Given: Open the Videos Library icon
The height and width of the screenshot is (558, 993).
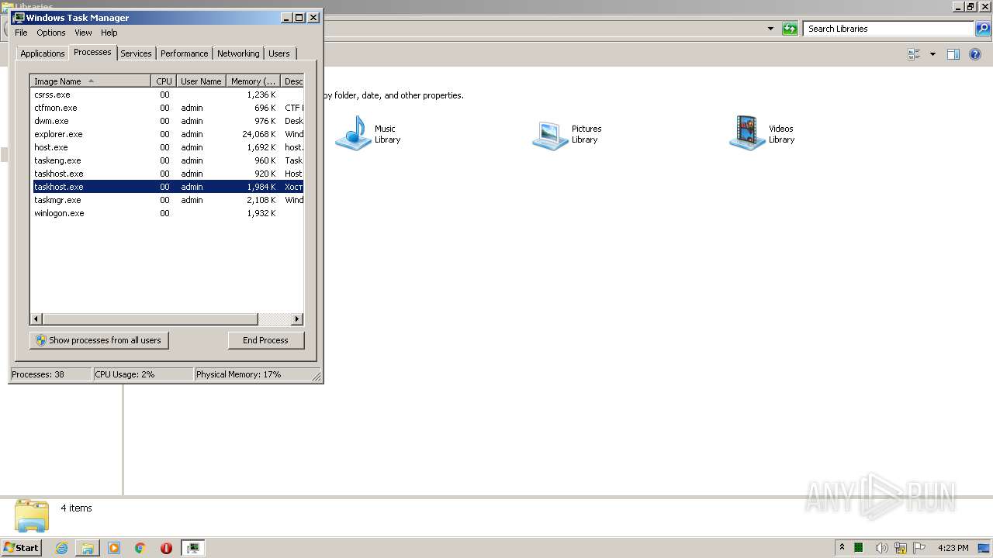Looking at the screenshot, I should click(x=747, y=133).
